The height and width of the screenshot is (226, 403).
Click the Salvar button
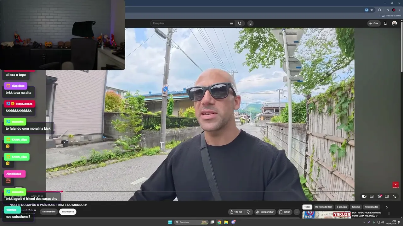tap(284, 212)
